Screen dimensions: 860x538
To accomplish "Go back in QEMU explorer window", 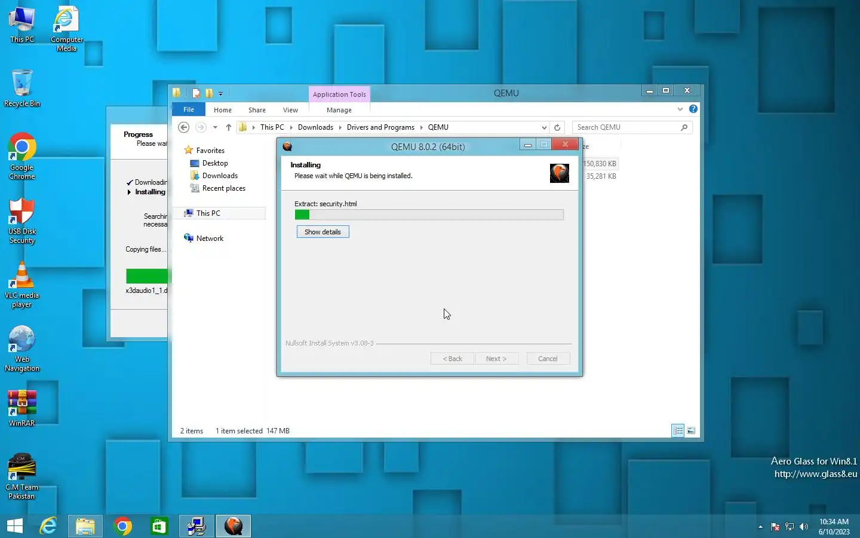I will point(184,127).
